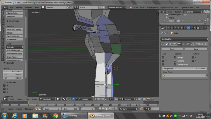The height and width of the screenshot is (119, 211).
Task: Enable the U textures checkbox
Action: (193, 57)
